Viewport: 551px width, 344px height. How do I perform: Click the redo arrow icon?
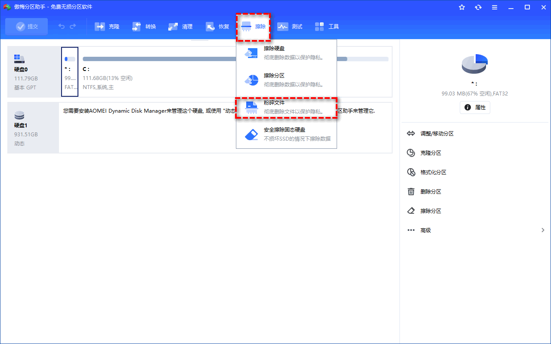(73, 27)
